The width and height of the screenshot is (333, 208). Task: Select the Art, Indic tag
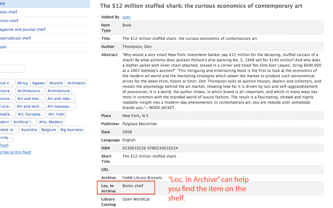point(57,114)
